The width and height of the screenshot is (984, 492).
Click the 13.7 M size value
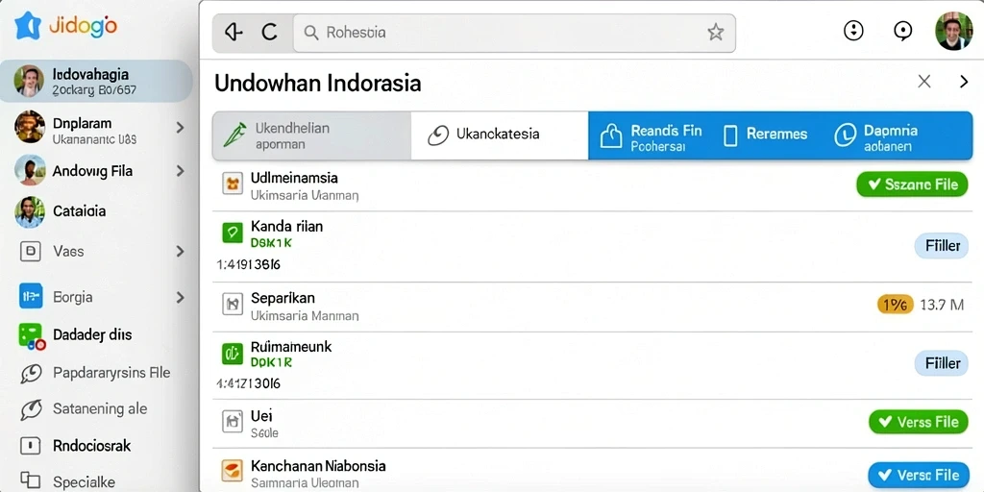click(x=942, y=305)
